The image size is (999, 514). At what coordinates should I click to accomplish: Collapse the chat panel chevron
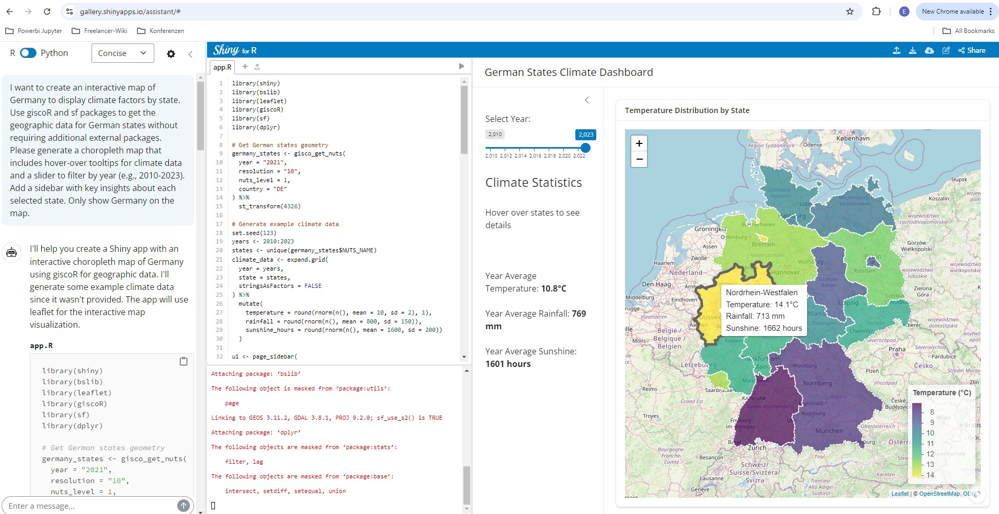(190, 53)
